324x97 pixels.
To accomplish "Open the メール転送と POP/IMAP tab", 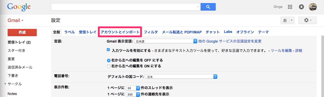I will 182,32.
